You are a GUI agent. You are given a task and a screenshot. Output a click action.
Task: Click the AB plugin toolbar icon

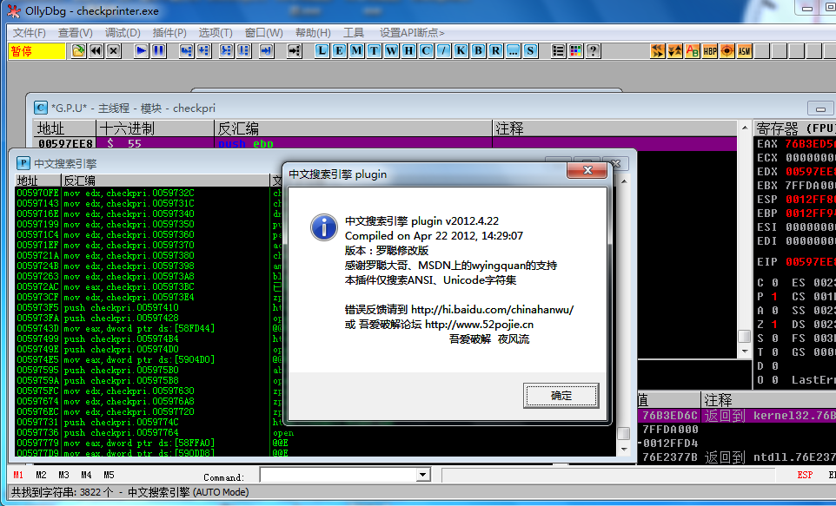point(693,50)
